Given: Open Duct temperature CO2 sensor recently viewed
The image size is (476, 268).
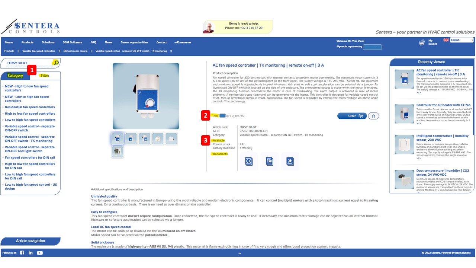Looking at the screenshot, I should (443, 173).
